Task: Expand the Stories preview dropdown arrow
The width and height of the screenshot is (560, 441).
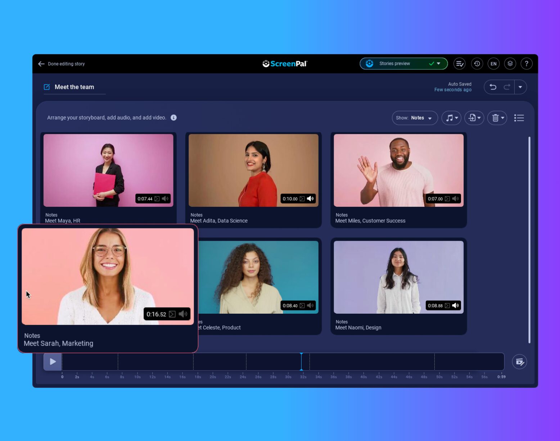Action: (x=438, y=63)
